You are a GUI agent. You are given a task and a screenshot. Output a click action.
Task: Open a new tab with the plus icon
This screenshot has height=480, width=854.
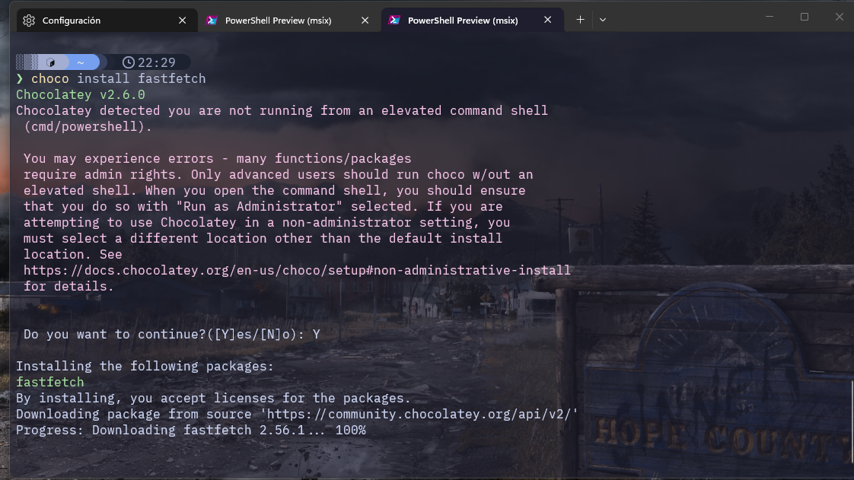pyautogui.click(x=580, y=20)
